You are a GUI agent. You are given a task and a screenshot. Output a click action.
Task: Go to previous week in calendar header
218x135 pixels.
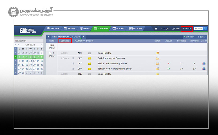(x=48, y=37)
